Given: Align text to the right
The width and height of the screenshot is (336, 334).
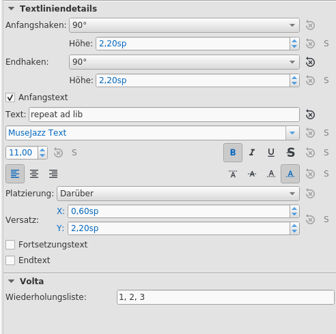Looking at the screenshot, I should click(x=53, y=174).
